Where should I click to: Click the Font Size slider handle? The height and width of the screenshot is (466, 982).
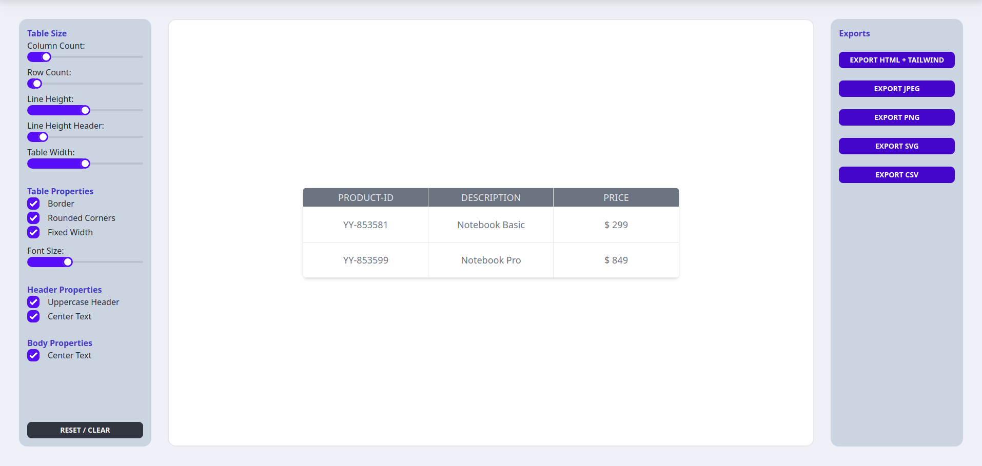pos(68,262)
